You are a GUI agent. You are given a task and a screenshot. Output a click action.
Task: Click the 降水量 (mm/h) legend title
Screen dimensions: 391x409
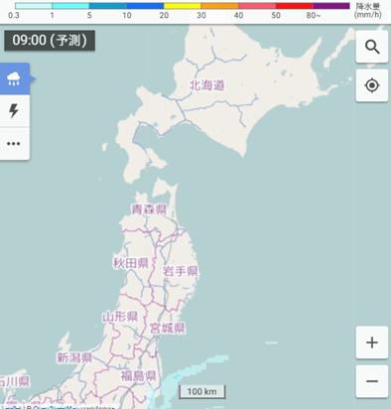click(x=368, y=10)
